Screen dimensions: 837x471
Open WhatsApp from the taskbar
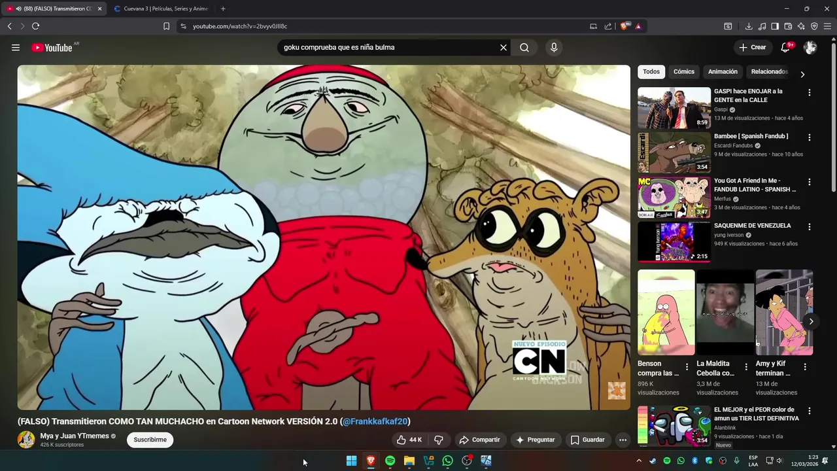447,461
